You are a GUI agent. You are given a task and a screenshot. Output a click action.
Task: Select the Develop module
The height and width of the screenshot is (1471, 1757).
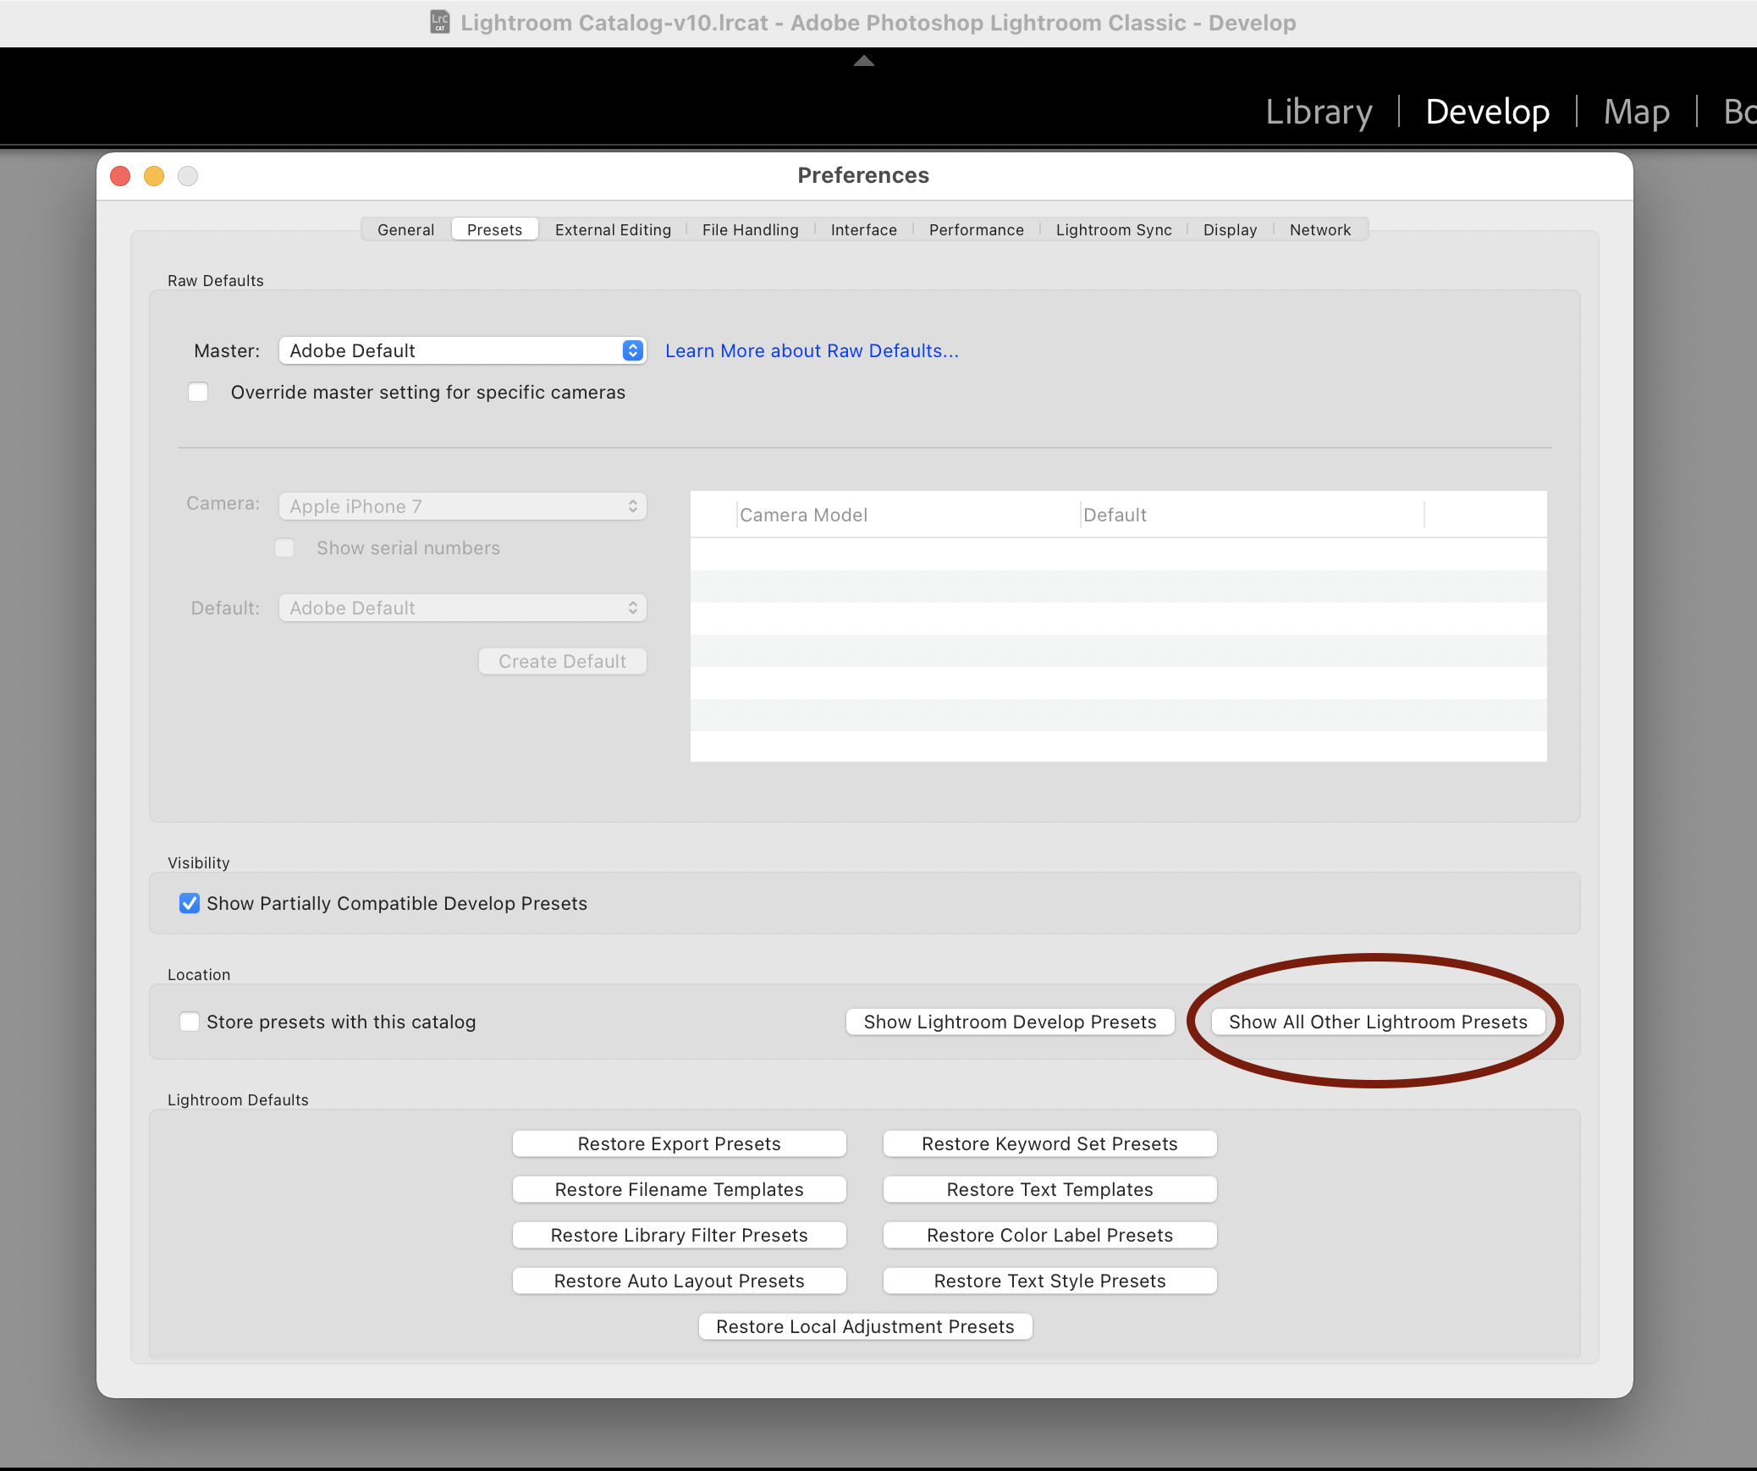coord(1487,112)
